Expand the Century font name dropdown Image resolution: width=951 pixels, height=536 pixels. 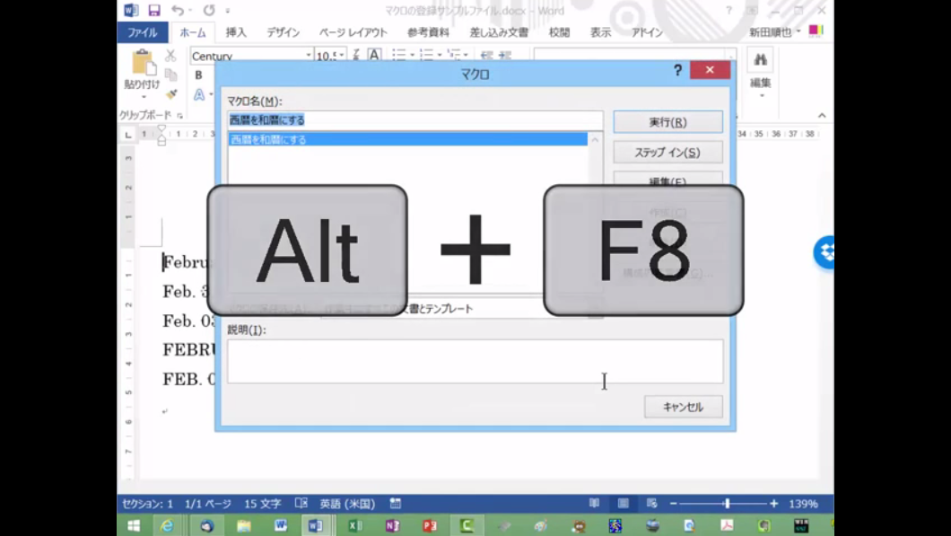[308, 56]
